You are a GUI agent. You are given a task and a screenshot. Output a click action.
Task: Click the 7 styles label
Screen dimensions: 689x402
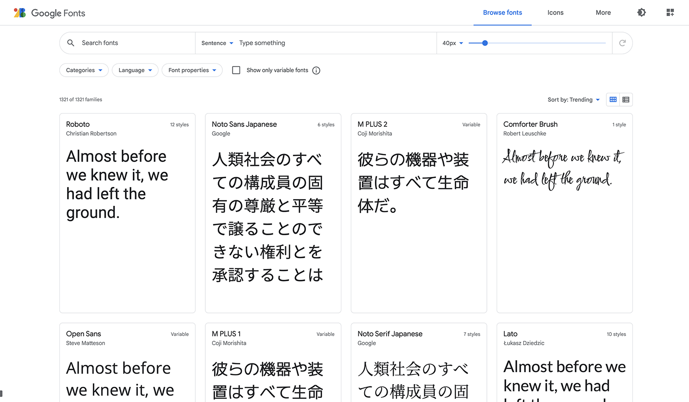[472, 334]
